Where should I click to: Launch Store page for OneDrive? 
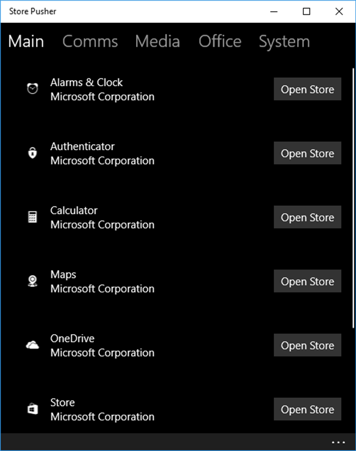tap(307, 346)
